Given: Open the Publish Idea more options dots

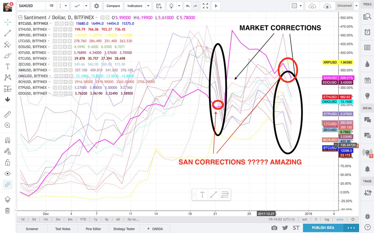Looking at the screenshot, I should point(350,228).
